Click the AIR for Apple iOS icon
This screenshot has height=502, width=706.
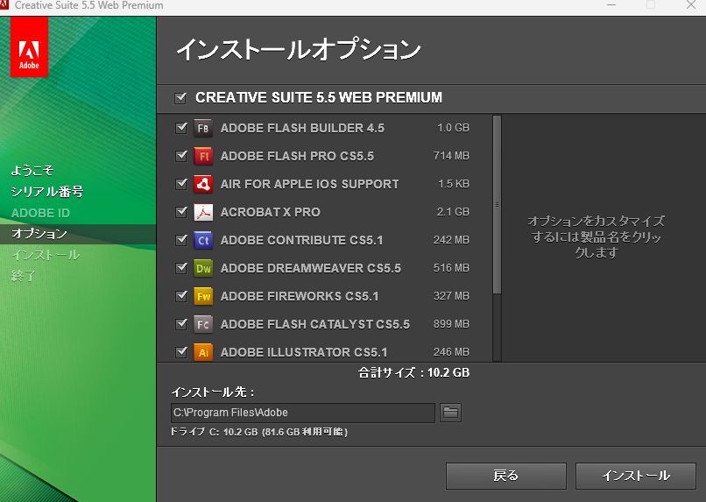click(x=203, y=184)
